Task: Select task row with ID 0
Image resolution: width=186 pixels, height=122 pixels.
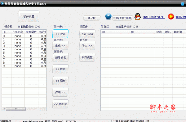Action: (24, 36)
